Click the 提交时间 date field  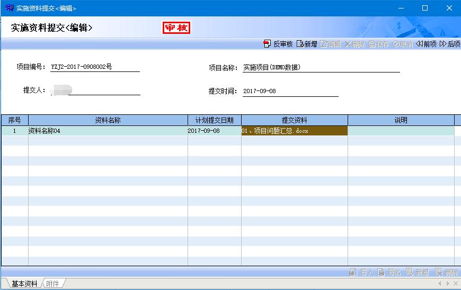(x=290, y=92)
